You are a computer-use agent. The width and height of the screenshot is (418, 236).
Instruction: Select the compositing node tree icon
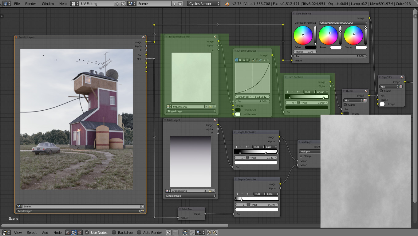(x=74, y=233)
